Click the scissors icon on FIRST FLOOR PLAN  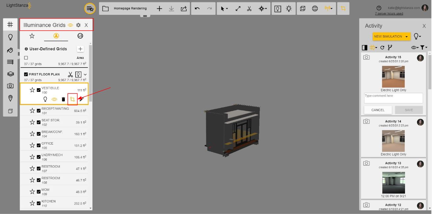coord(70,74)
